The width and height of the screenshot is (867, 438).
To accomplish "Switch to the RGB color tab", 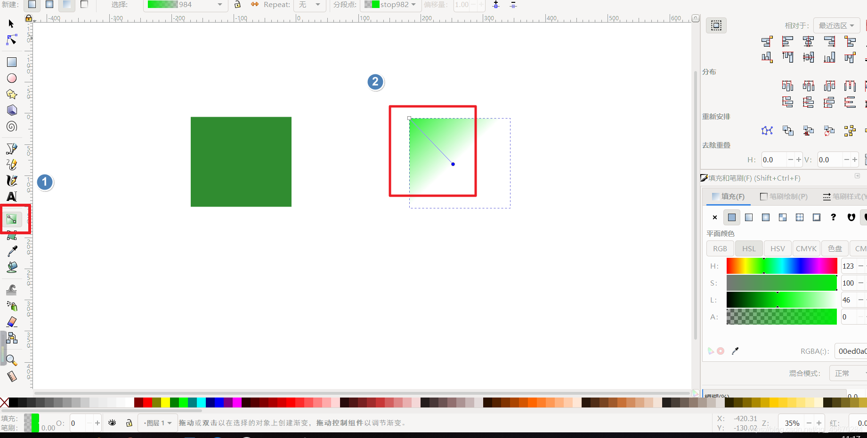I will (720, 248).
